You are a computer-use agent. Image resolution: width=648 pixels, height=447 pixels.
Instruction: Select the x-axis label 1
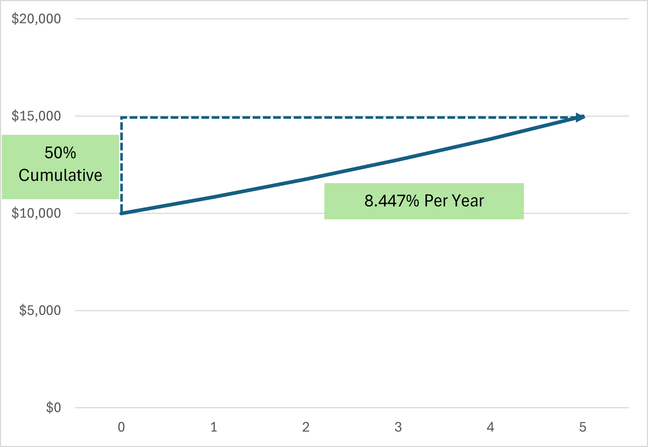214,427
